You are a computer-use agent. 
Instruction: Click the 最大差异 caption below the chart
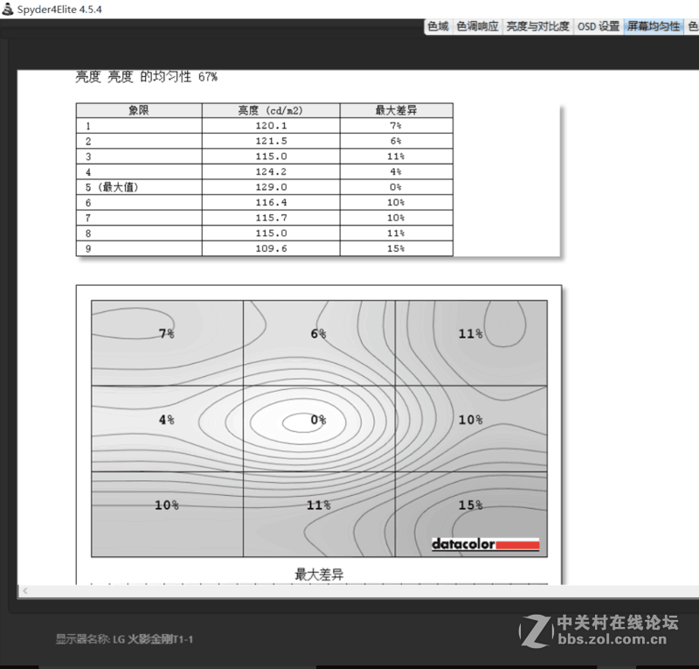[319, 574]
